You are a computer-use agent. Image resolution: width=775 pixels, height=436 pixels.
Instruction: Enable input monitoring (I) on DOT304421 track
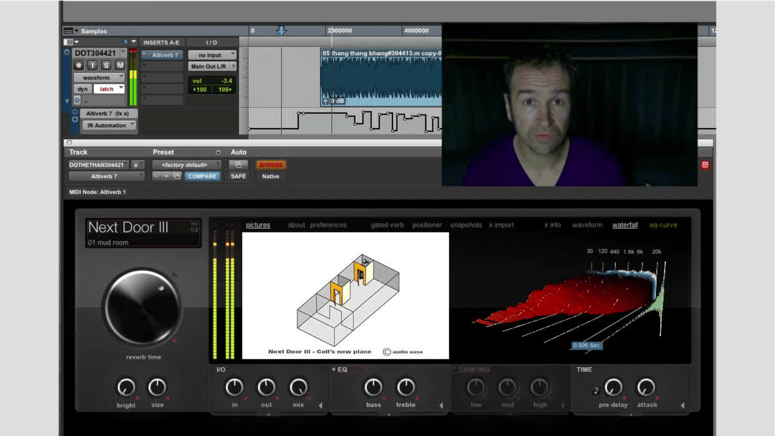(92, 65)
